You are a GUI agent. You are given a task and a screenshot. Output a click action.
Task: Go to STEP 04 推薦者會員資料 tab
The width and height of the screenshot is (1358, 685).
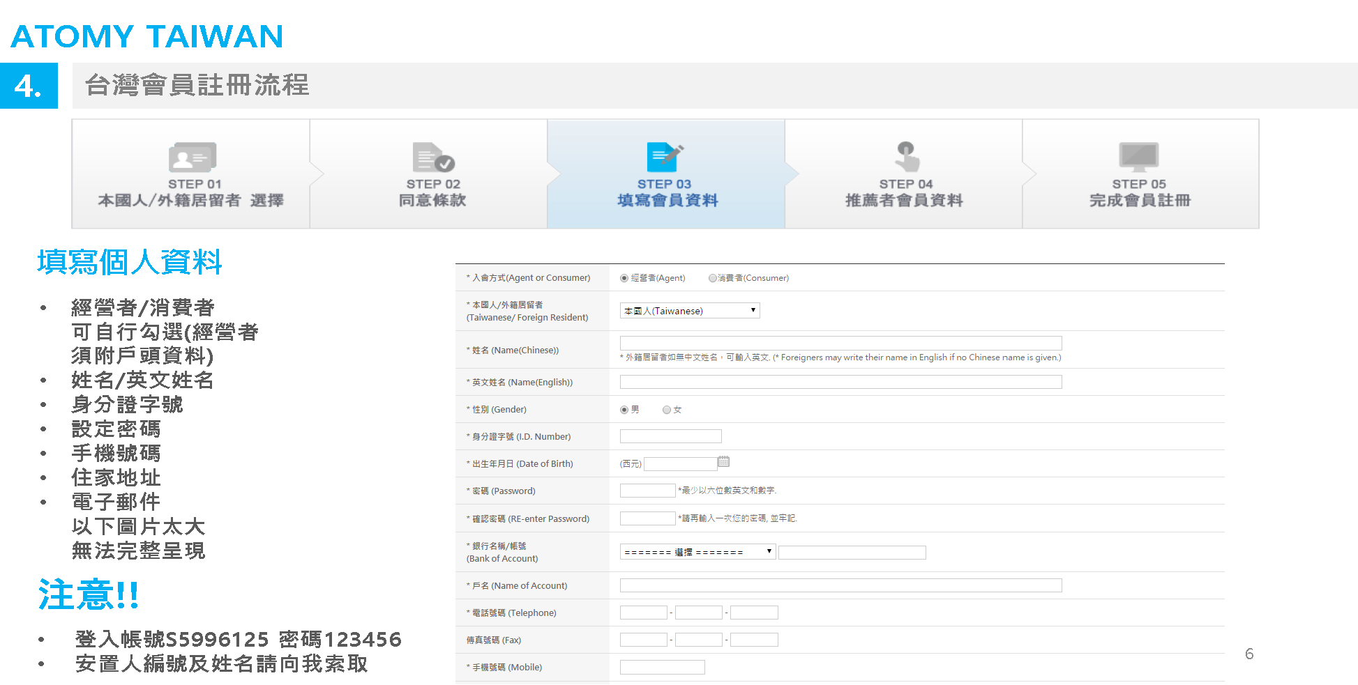click(x=904, y=174)
